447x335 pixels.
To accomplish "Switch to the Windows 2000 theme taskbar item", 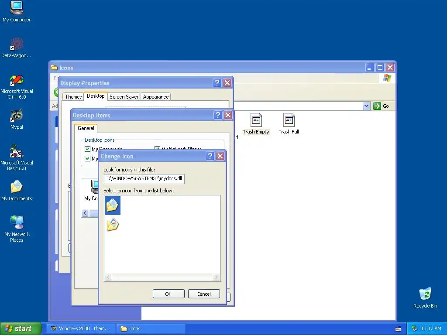I will pos(82,328).
